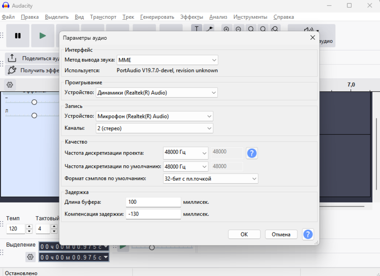Expand the Метод вывода звука dropdown
Viewport: 380px width, 276px height.
click(x=167, y=60)
